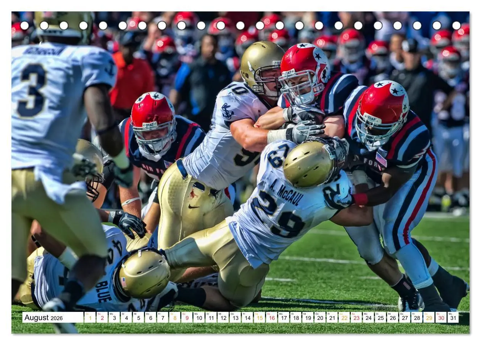The width and height of the screenshot is (481, 345).
Task: Select date 21 in the calendar strip
Action: 332,318
